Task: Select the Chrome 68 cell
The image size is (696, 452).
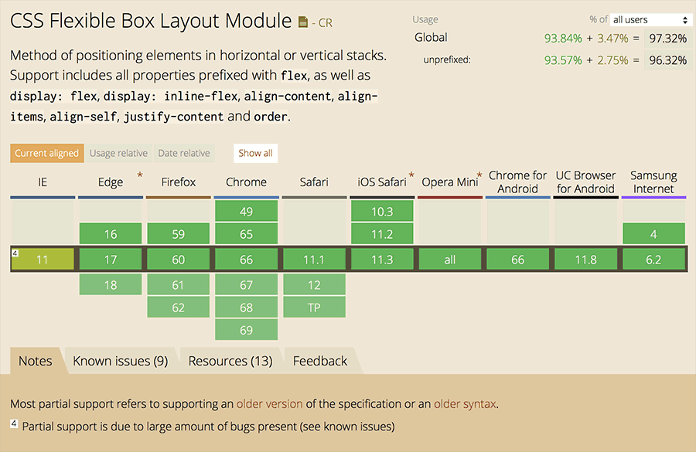Action: pyautogui.click(x=247, y=307)
